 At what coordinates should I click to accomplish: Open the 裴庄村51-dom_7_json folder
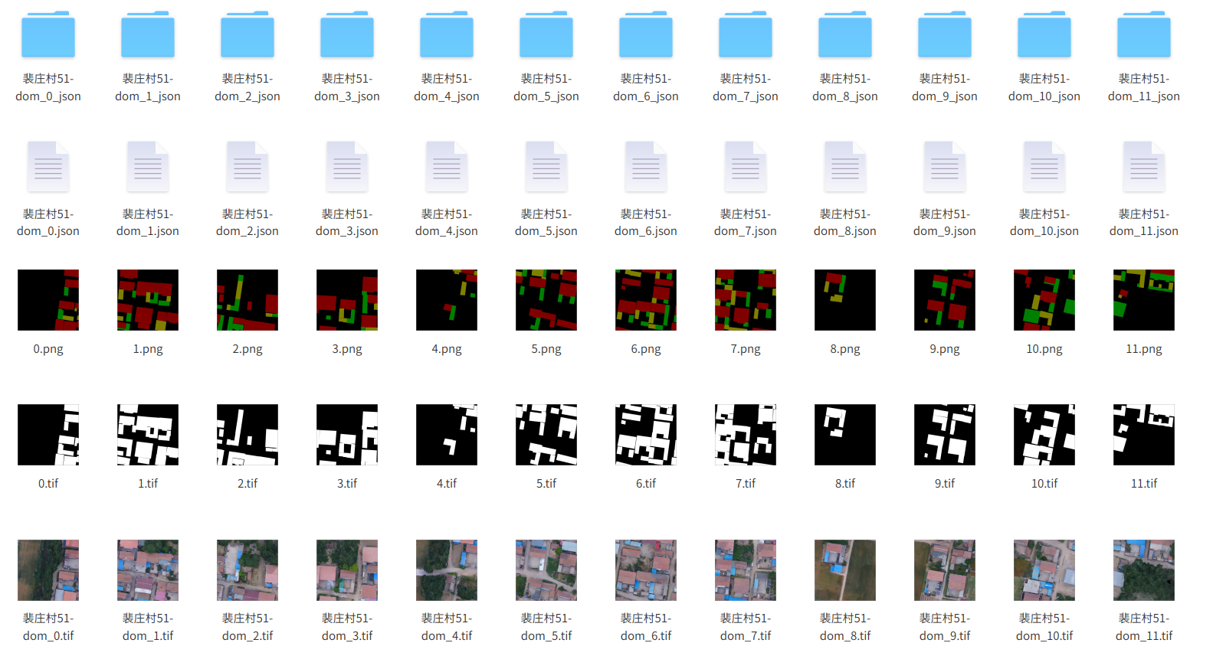(x=746, y=34)
